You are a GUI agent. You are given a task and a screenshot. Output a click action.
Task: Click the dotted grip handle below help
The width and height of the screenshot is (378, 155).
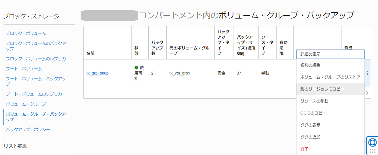coord(372,151)
